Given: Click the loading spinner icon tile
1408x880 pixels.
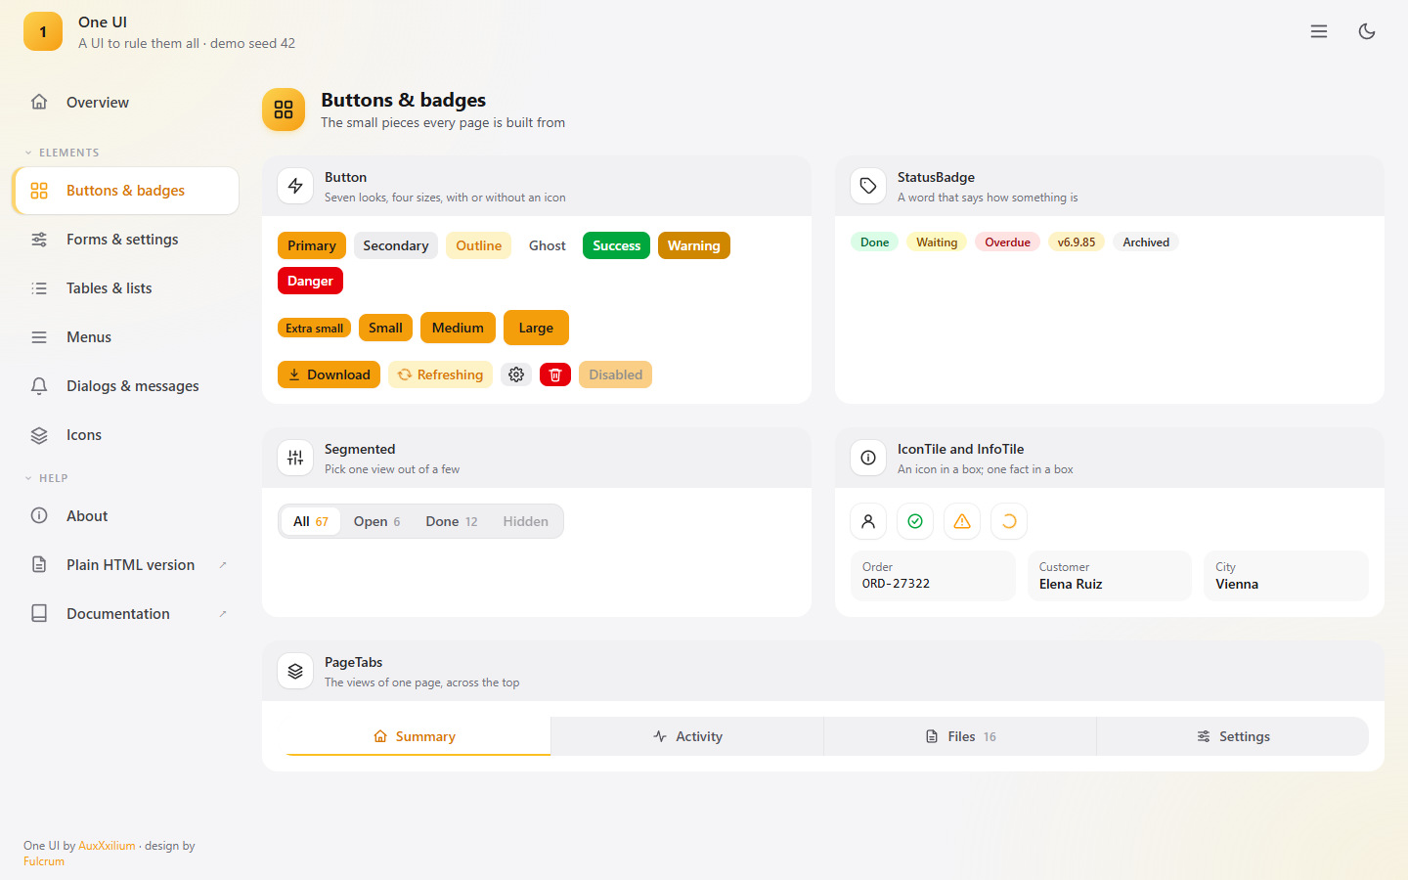Looking at the screenshot, I should (x=1009, y=521).
